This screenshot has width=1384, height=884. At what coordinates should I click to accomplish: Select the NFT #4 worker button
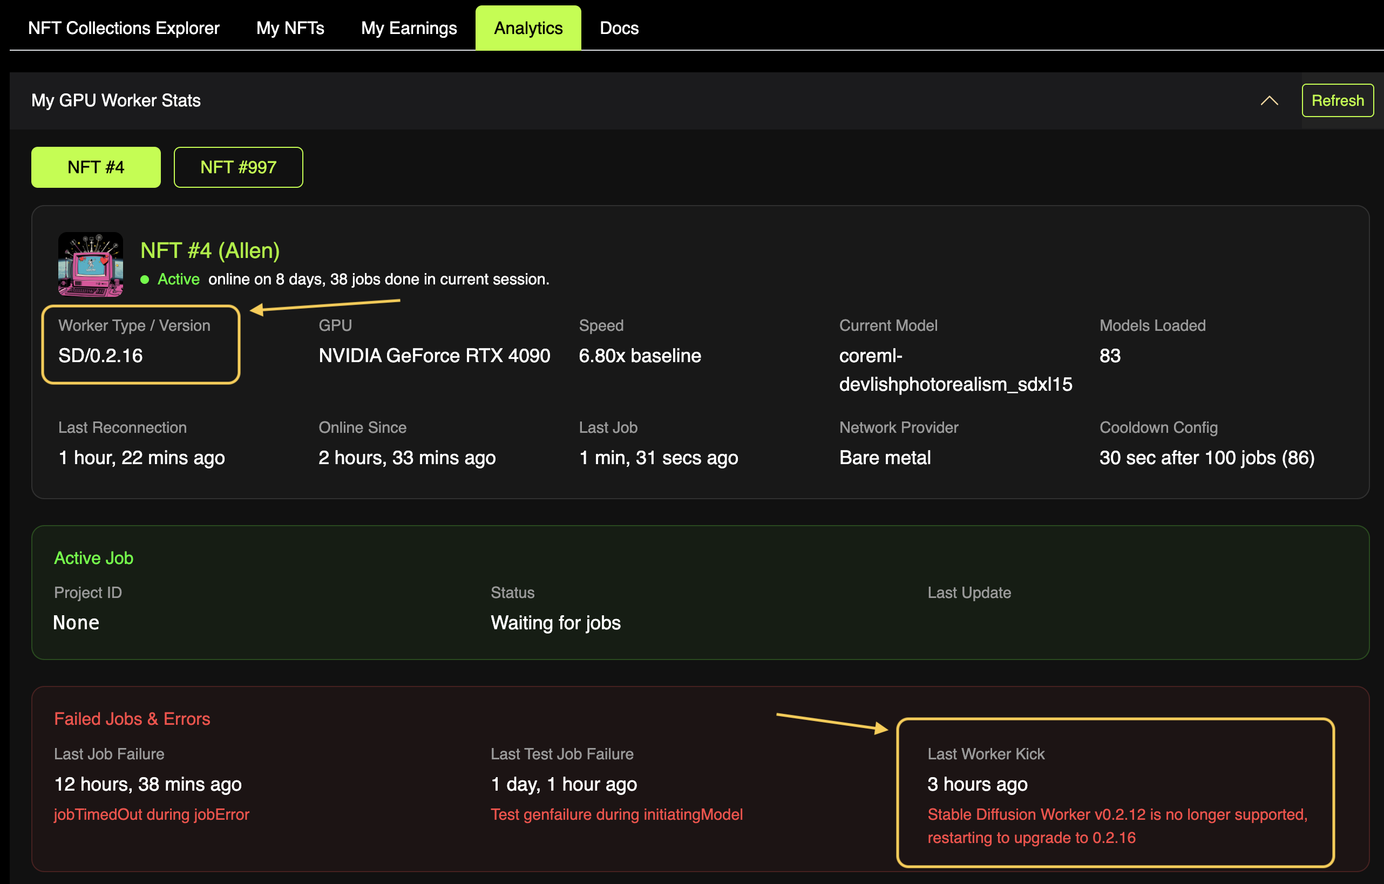click(x=96, y=167)
